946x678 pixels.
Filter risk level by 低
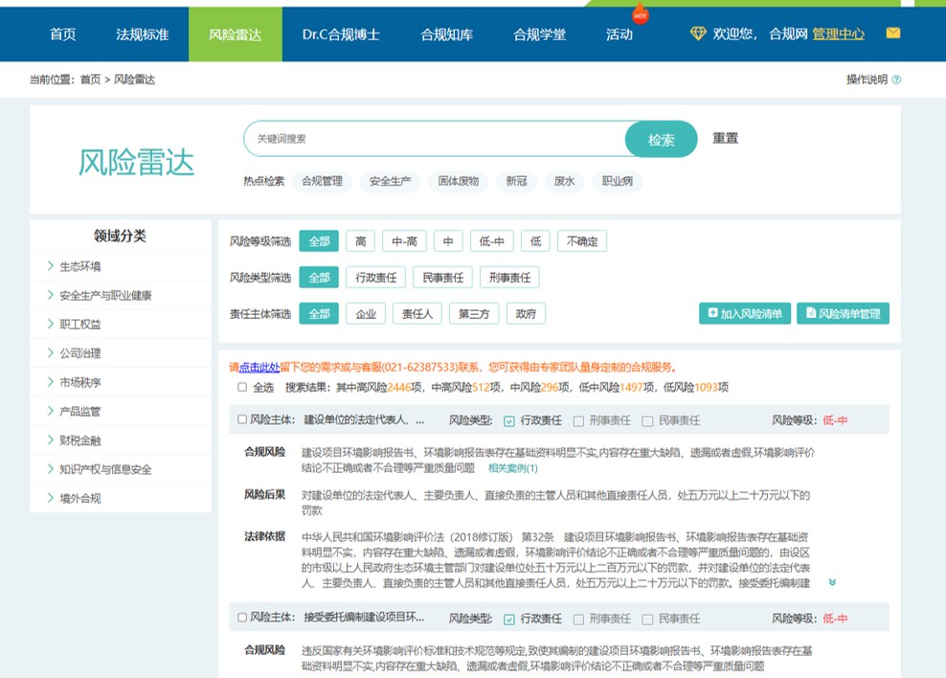pos(536,241)
